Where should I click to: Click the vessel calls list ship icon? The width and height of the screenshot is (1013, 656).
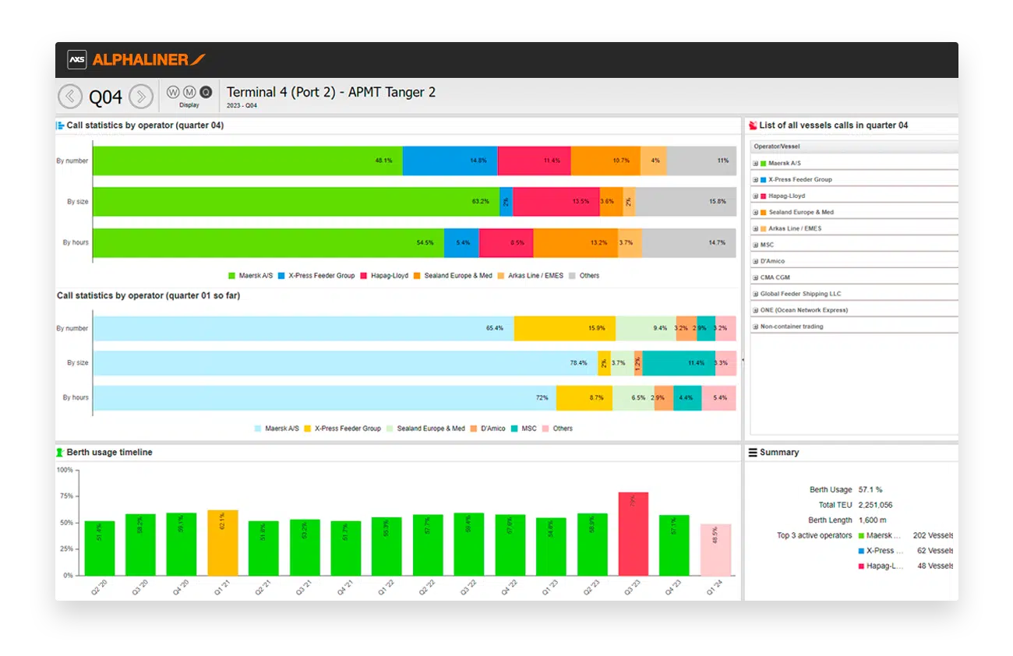pyautogui.click(x=753, y=125)
